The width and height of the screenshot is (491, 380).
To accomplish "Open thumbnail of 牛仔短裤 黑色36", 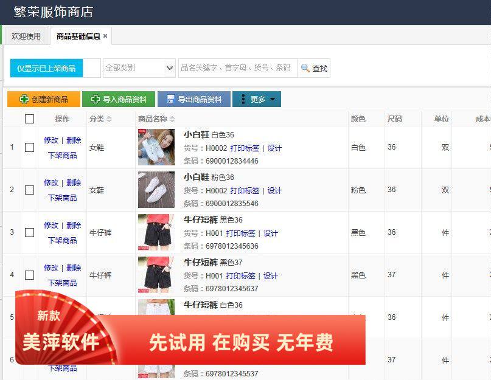I will [156, 232].
